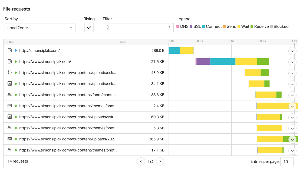303x179 pixels.
Task: Toggle the Rising checkbox
Action: click(x=89, y=28)
